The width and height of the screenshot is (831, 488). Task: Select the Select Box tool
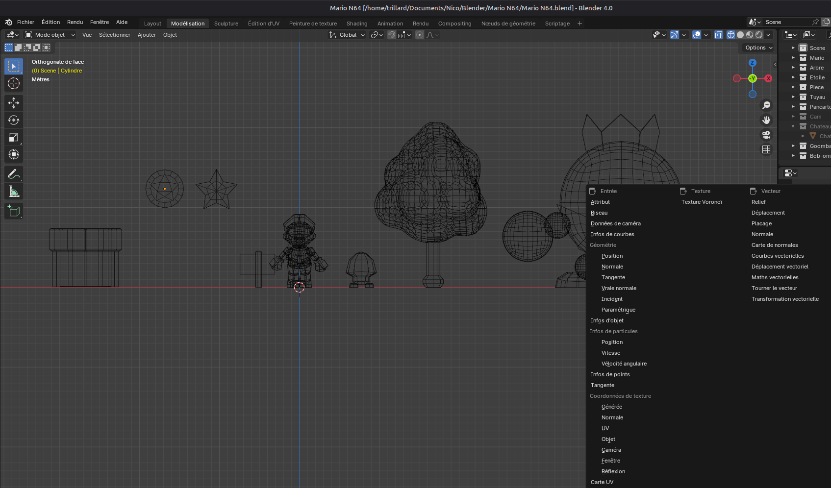pyautogui.click(x=14, y=66)
